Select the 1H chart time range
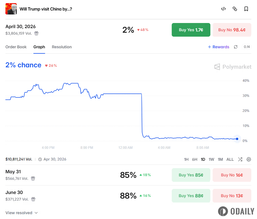The width and height of the screenshot is (257, 219). point(186,159)
